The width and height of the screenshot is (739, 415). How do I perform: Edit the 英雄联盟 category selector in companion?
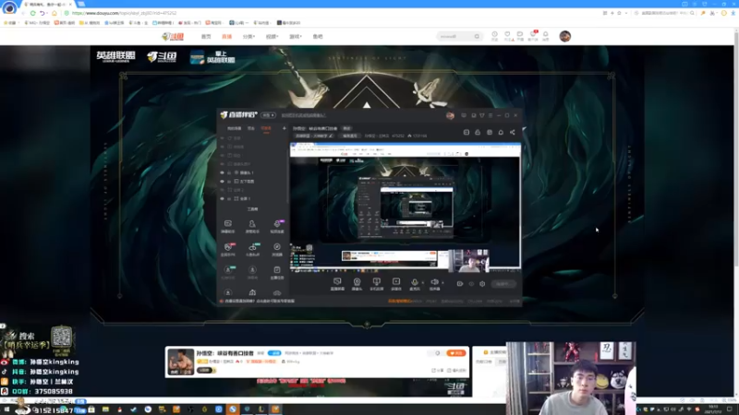pyautogui.click(x=314, y=136)
